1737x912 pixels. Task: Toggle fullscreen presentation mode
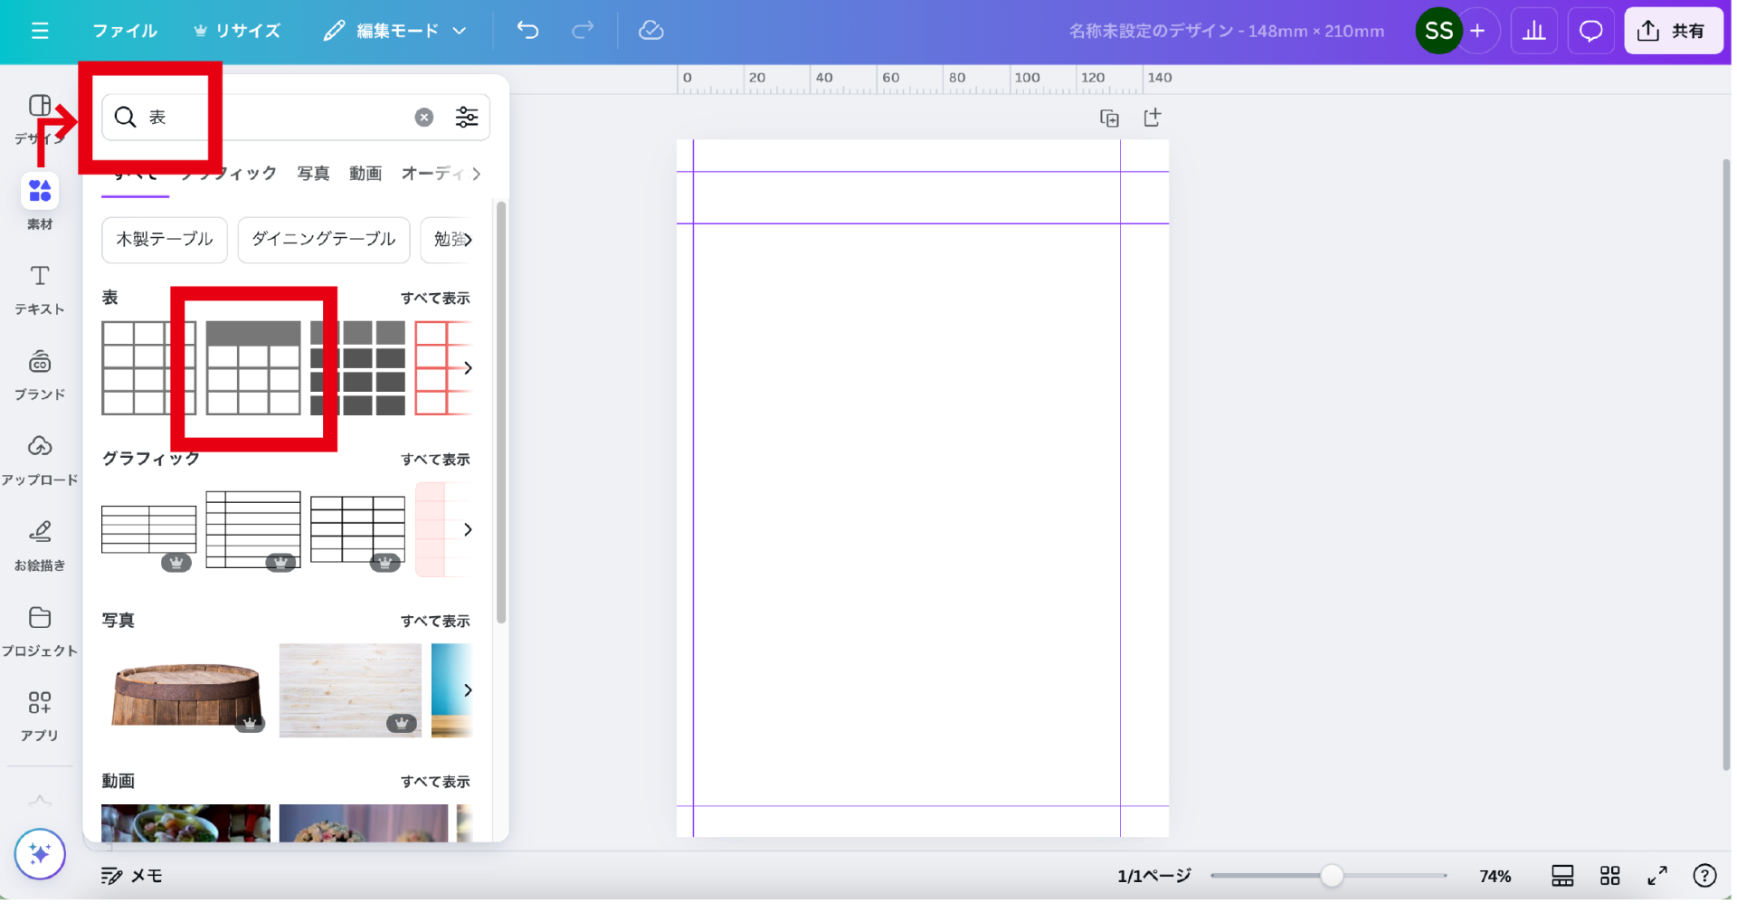(x=1656, y=876)
